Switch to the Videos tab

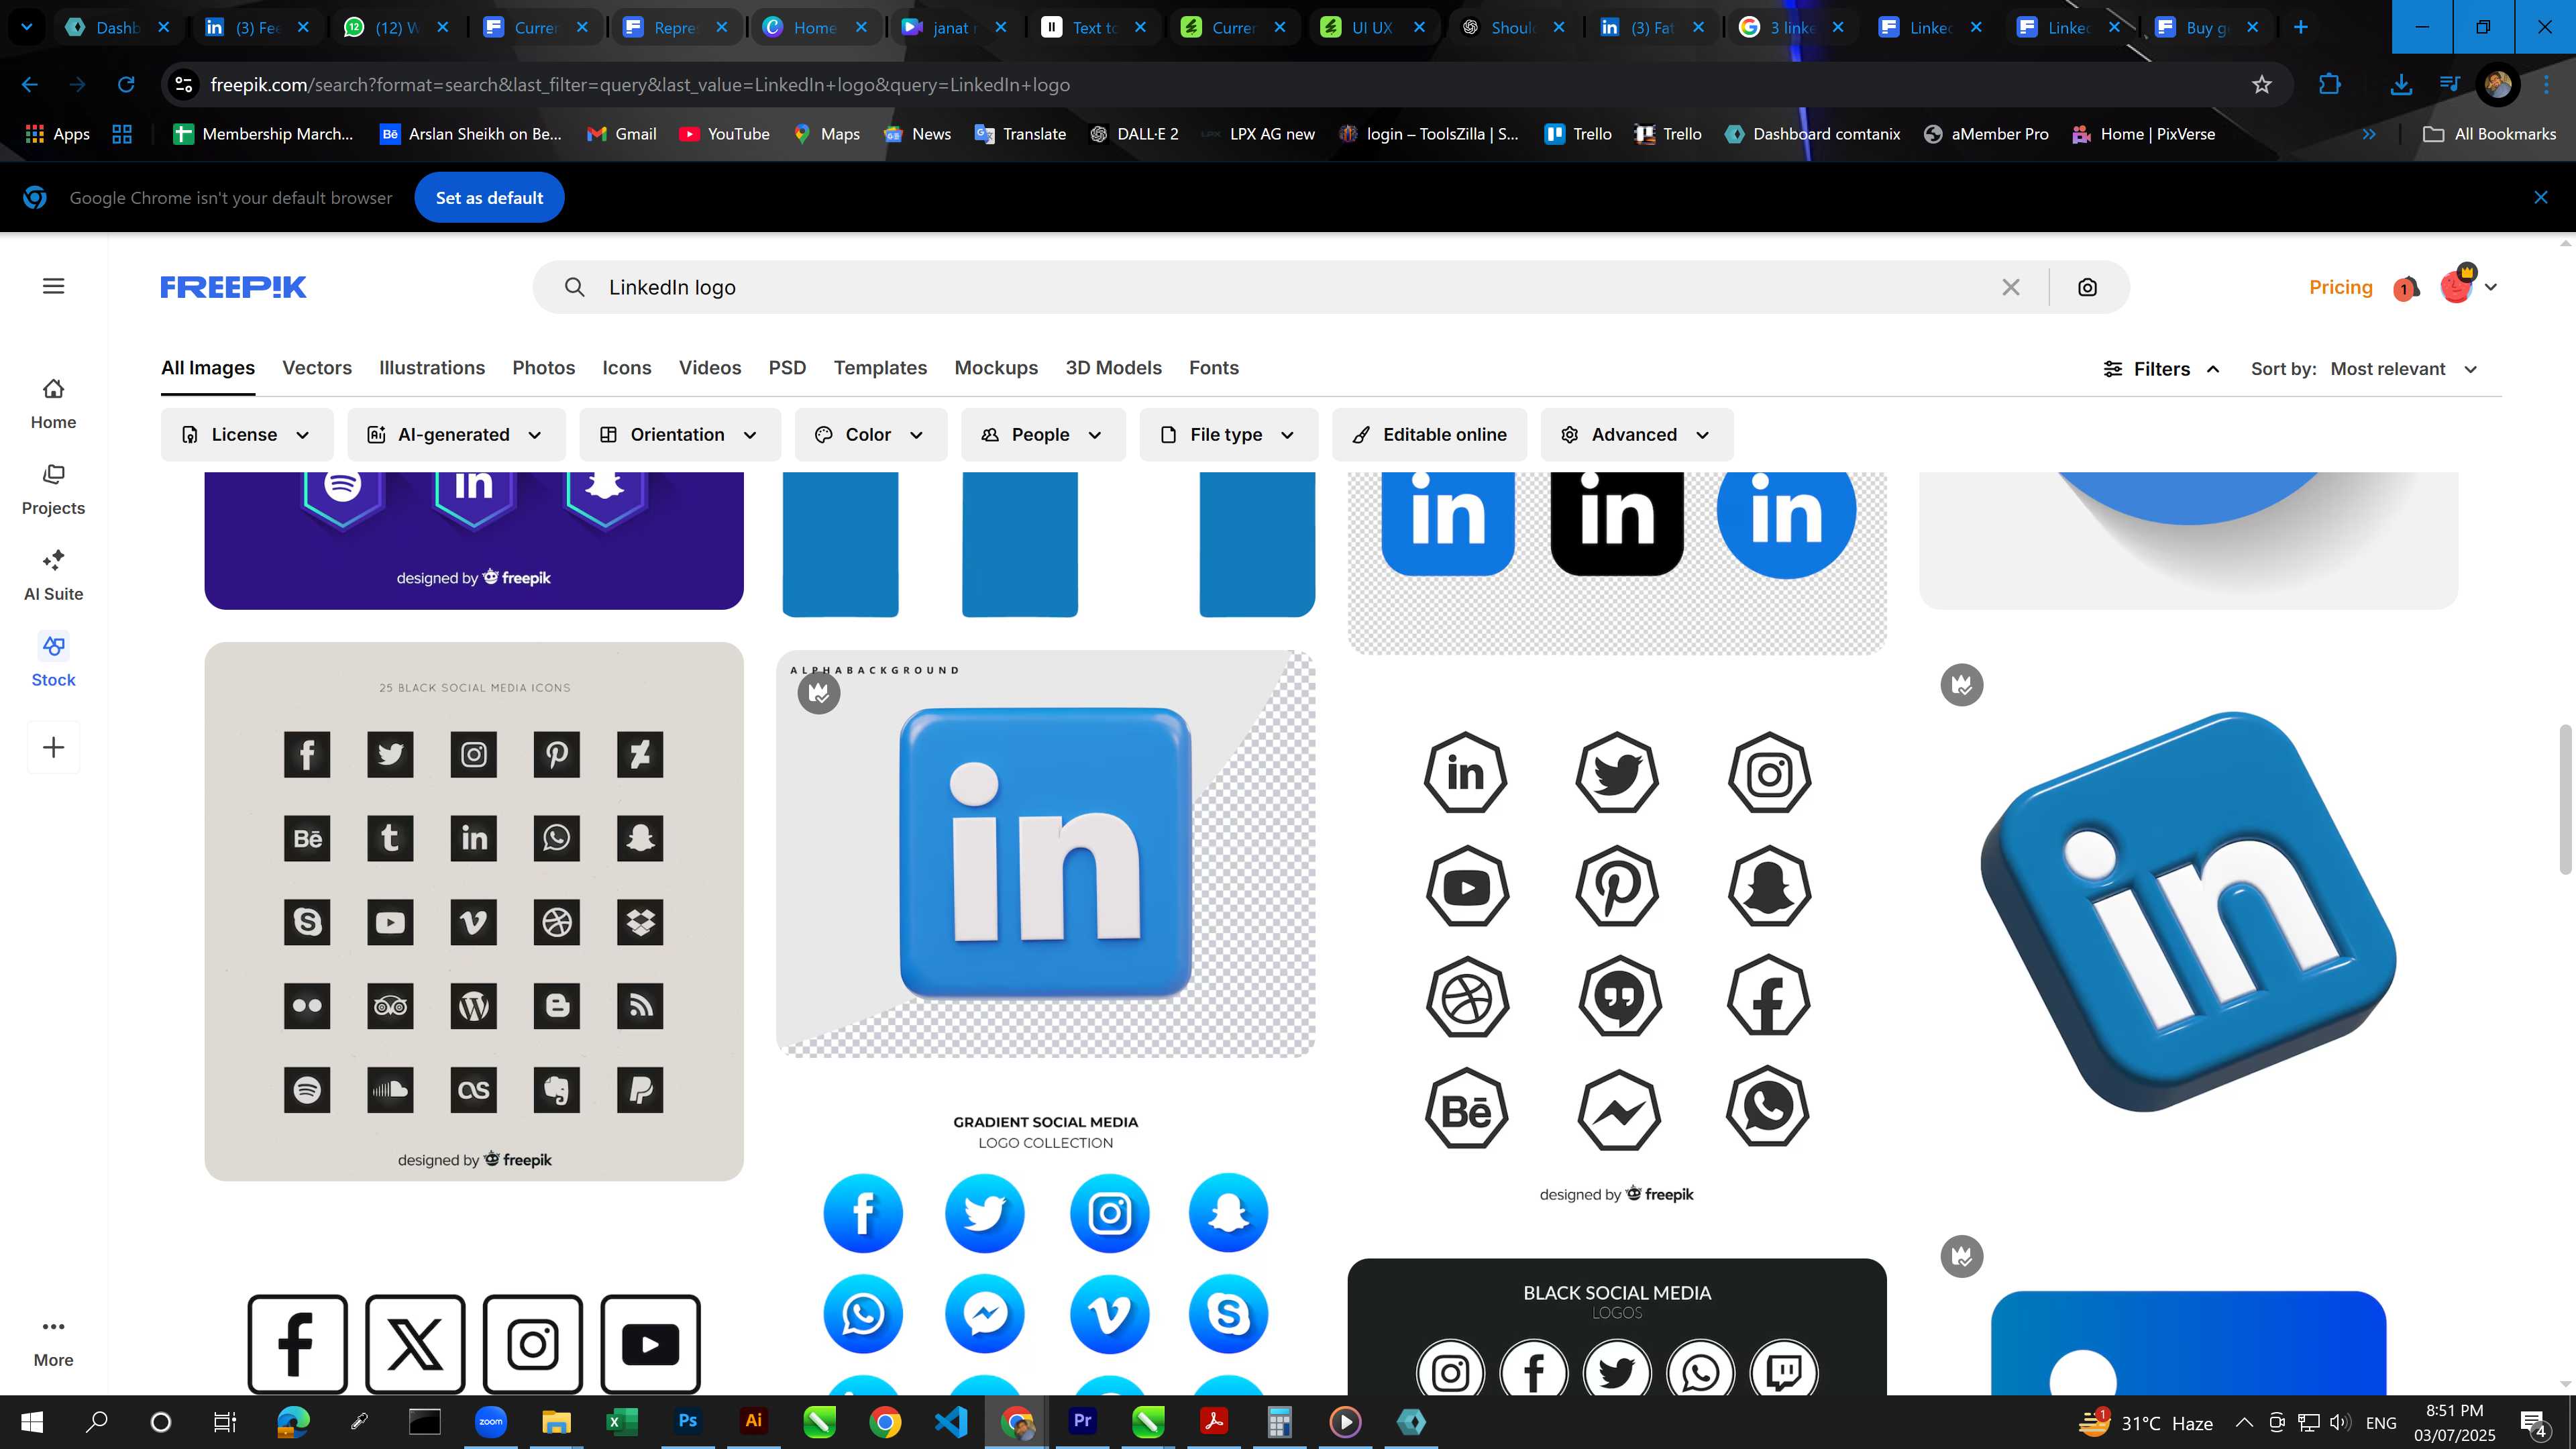click(x=710, y=368)
